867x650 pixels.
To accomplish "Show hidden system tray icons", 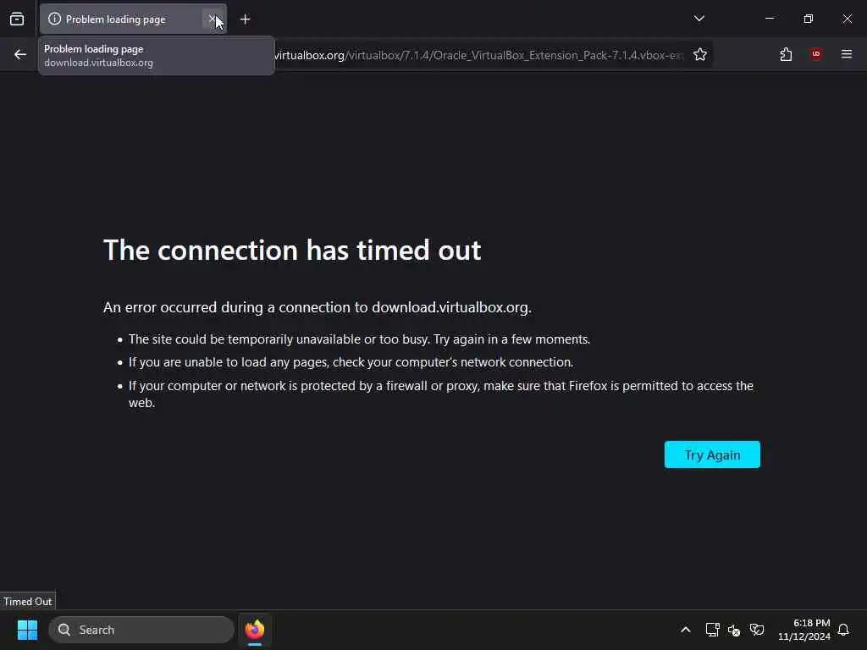I will coord(686,630).
